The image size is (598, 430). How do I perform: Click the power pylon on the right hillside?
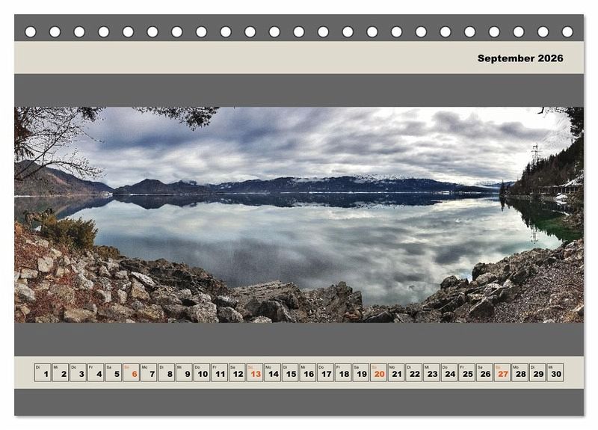535,153
